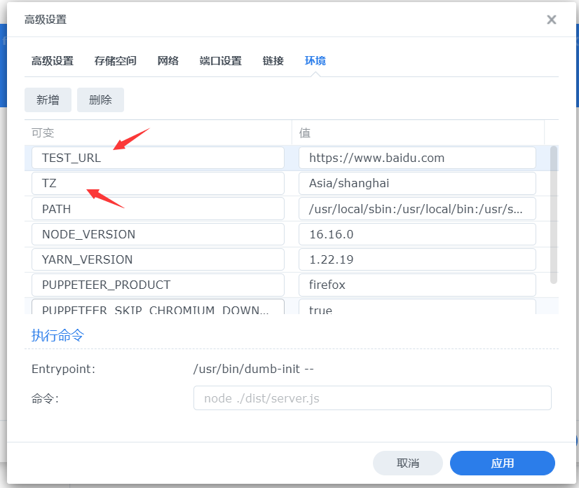Switch to the 高级设置 tab
This screenshot has height=488, width=579.
[52, 61]
